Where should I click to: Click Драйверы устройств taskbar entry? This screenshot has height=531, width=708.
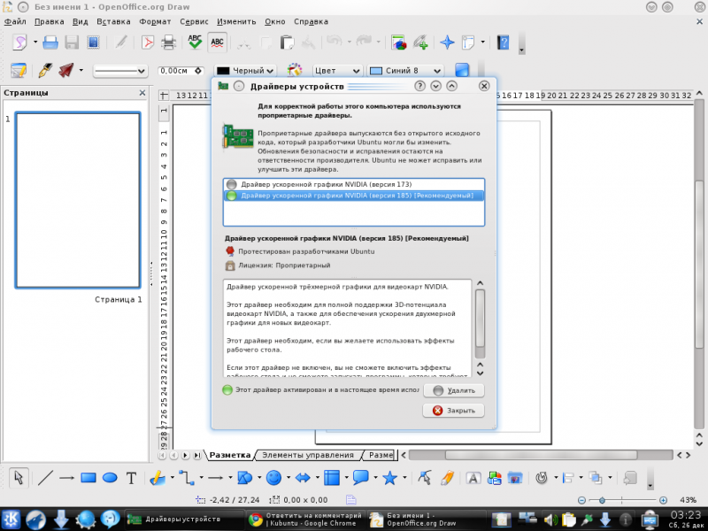click(x=184, y=519)
